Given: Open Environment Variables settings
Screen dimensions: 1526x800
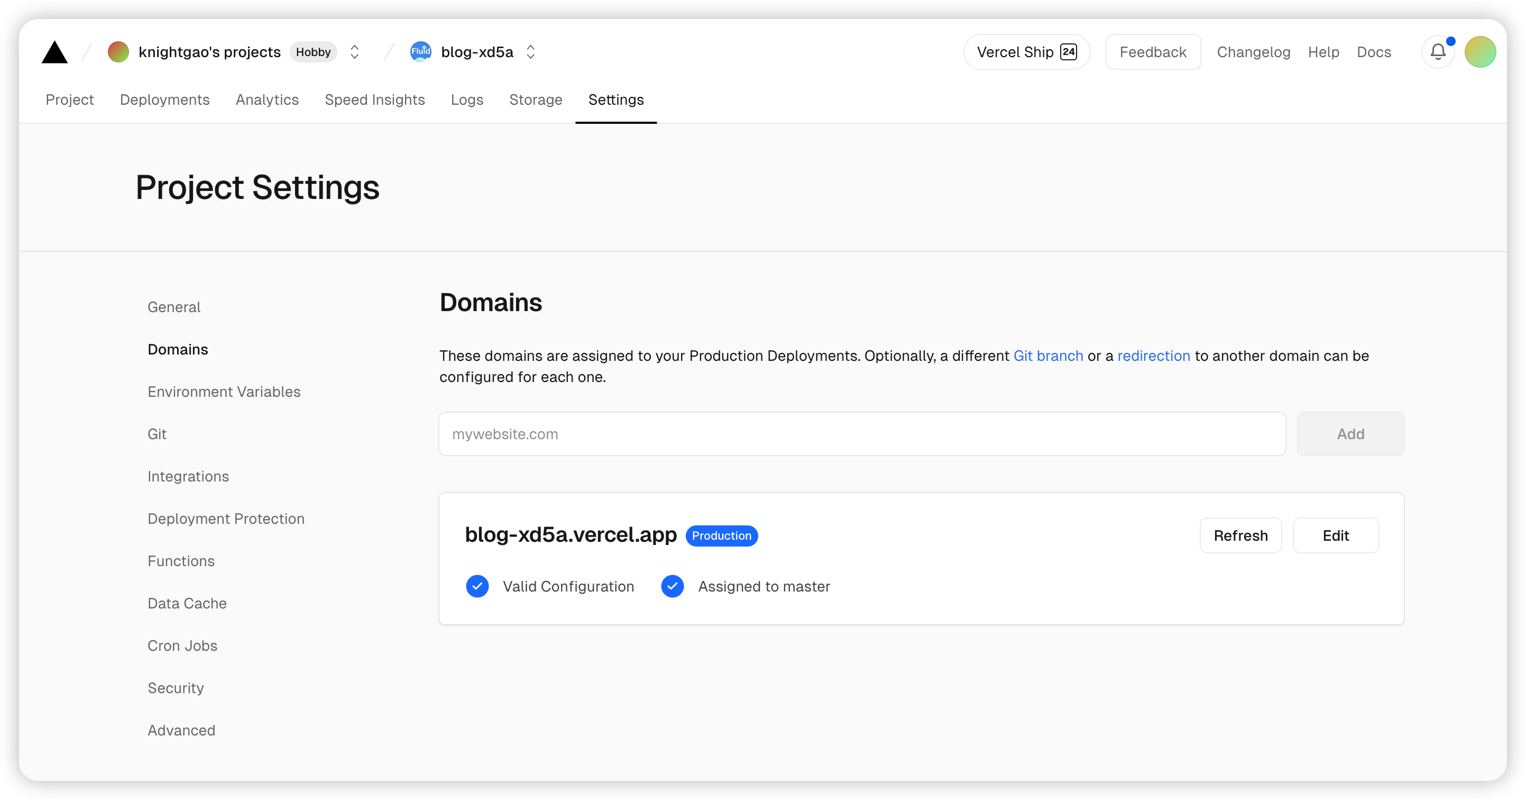Looking at the screenshot, I should pyautogui.click(x=224, y=392).
